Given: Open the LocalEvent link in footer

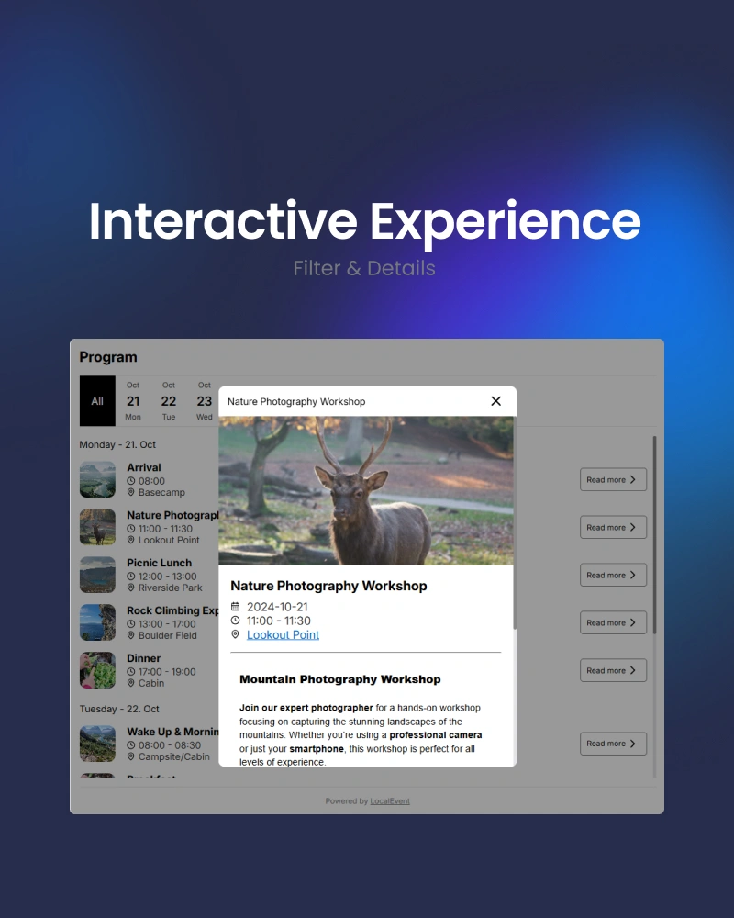Looking at the screenshot, I should (390, 800).
